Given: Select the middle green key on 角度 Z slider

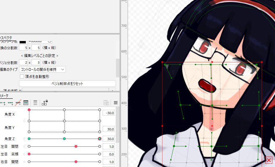Looking at the screenshot, I should (64, 139).
